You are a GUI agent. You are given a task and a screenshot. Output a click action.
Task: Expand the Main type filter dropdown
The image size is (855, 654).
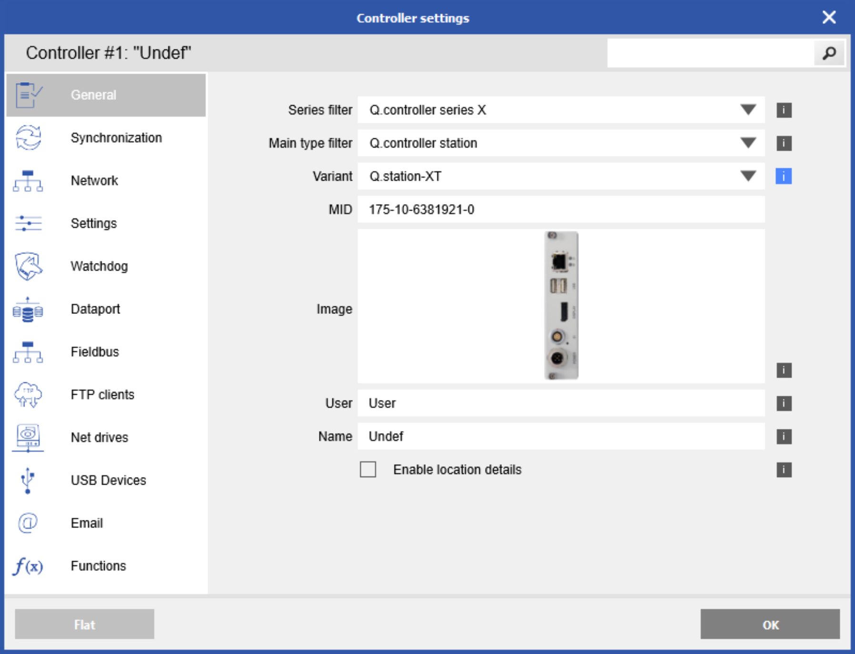(x=748, y=143)
